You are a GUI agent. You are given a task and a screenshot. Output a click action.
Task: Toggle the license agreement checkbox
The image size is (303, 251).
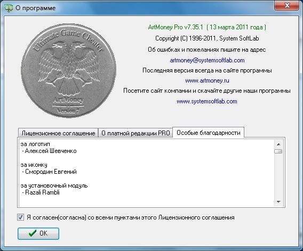click(20, 217)
